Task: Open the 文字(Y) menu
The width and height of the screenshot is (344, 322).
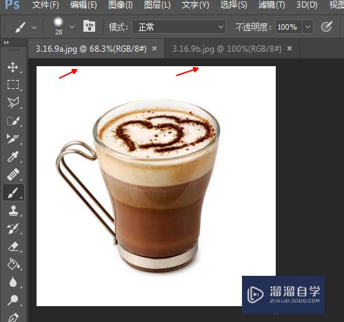Action: click(196, 5)
